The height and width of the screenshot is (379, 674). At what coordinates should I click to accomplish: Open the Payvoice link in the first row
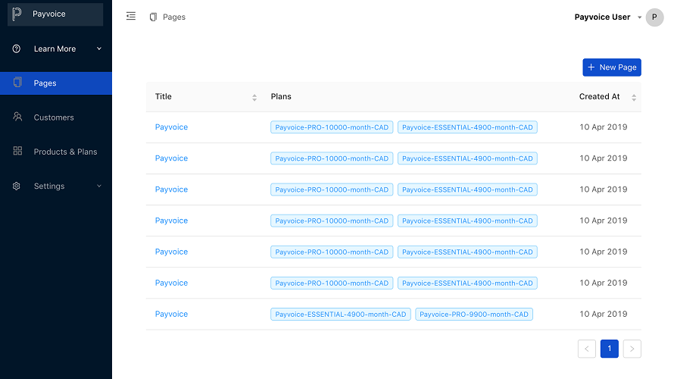pos(171,127)
